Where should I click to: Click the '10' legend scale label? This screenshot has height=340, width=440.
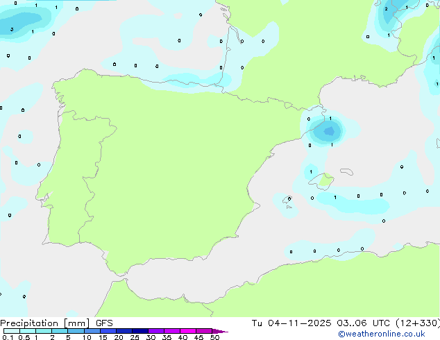click(87, 337)
